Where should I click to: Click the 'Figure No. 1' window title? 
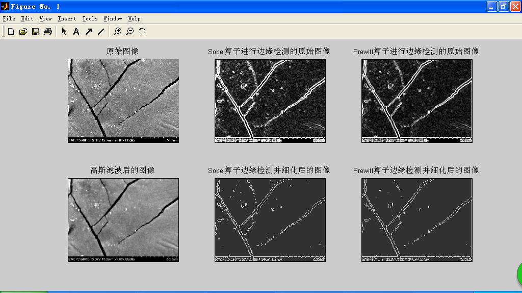[x=35, y=6]
